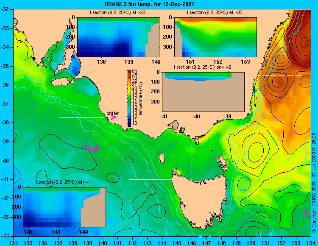Click '137' on the bottom longitude axis
The width and height of the screenshot is (318, 246).
[58, 243]
